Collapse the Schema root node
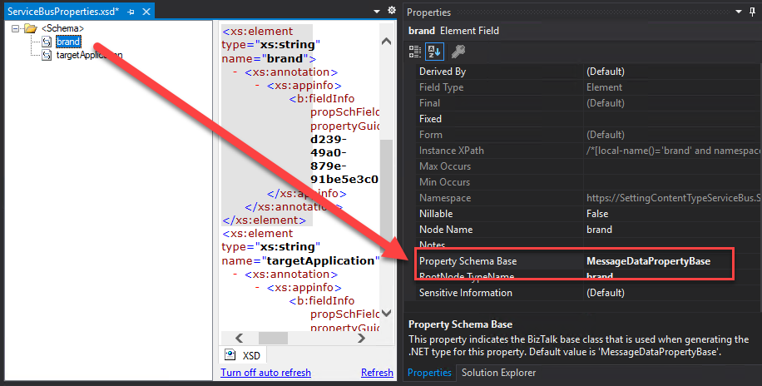Image resolution: width=762 pixels, height=386 pixels. point(17,28)
